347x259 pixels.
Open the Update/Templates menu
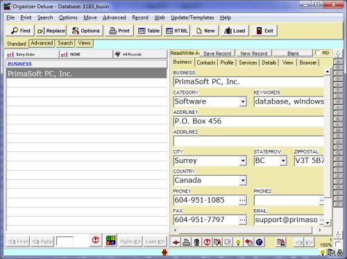pos(192,17)
